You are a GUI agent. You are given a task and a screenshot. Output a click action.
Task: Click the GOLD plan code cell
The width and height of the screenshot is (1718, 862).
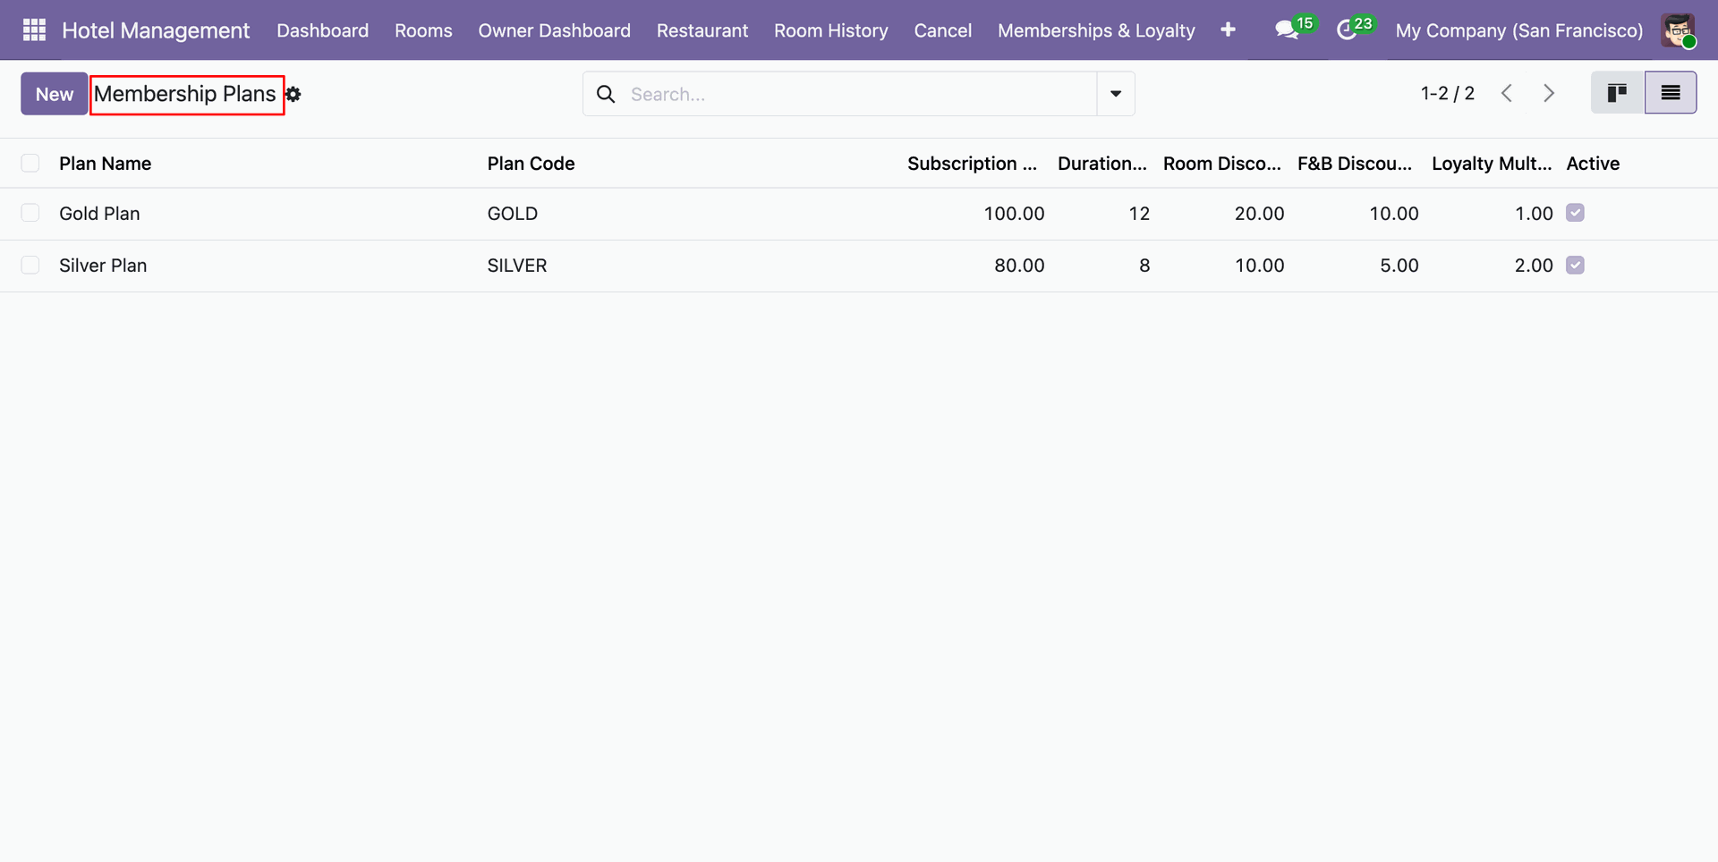tap(512, 214)
